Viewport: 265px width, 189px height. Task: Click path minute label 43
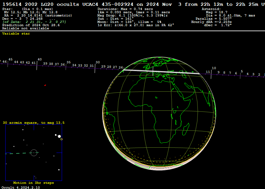22,62
